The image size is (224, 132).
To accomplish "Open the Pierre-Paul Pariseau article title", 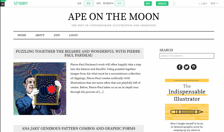I will pyautogui.click(x=78, y=53).
